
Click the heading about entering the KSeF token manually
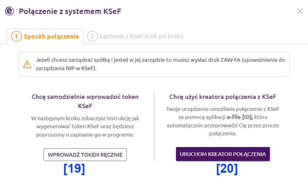(85, 101)
